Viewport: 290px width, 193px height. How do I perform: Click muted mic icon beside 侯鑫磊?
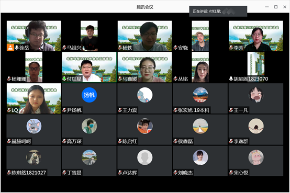(175, 141)
